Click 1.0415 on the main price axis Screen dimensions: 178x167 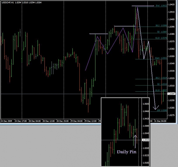click(171, 12)
